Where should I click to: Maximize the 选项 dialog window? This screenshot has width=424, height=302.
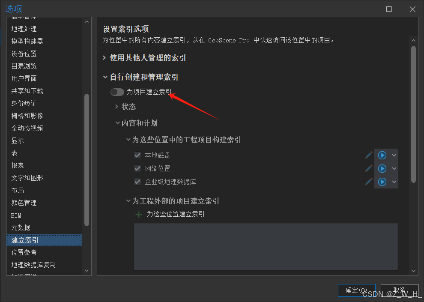tap(389, 9)
